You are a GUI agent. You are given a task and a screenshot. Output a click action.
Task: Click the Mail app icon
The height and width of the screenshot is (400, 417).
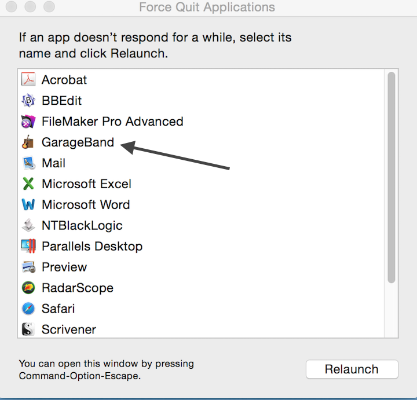point(28,163)
